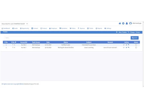
Task: Open the Tickets menu item
Action: (x=90, y=28)
